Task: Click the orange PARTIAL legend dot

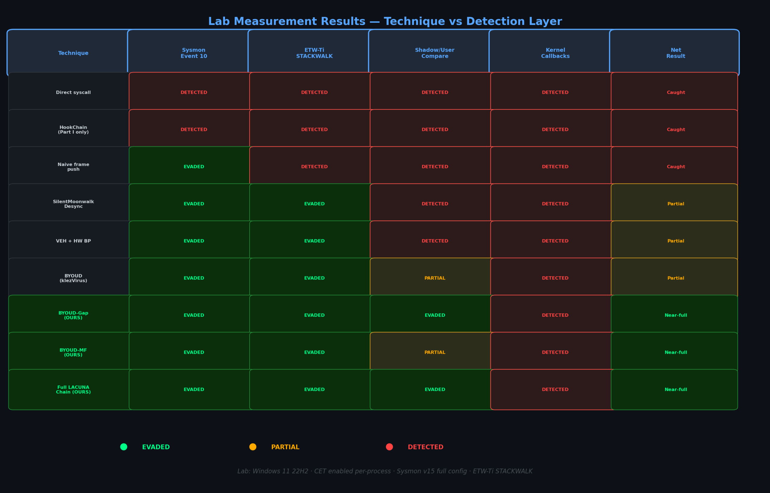Action: pos(253,447)
